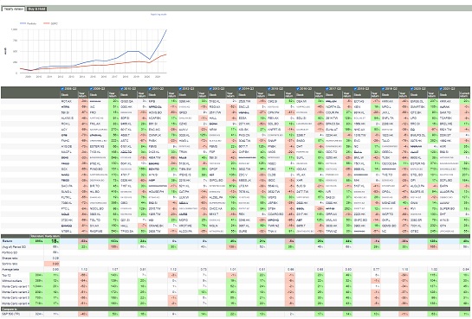472x319 pixels.
Task: Select the Return row label
Action: click(x=6, y=241)
